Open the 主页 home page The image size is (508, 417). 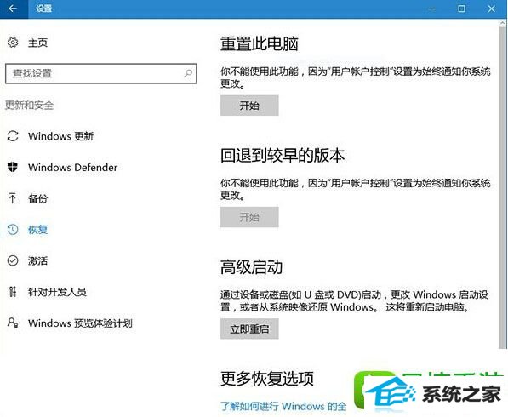[38, 43]
